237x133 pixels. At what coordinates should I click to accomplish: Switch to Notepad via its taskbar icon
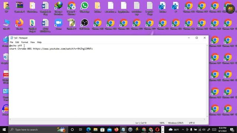pyautogui.click(x=123, y=130)
